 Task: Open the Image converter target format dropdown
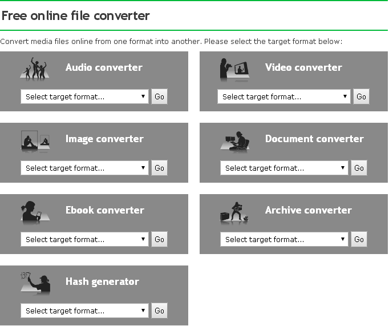(x=84, y=168)
